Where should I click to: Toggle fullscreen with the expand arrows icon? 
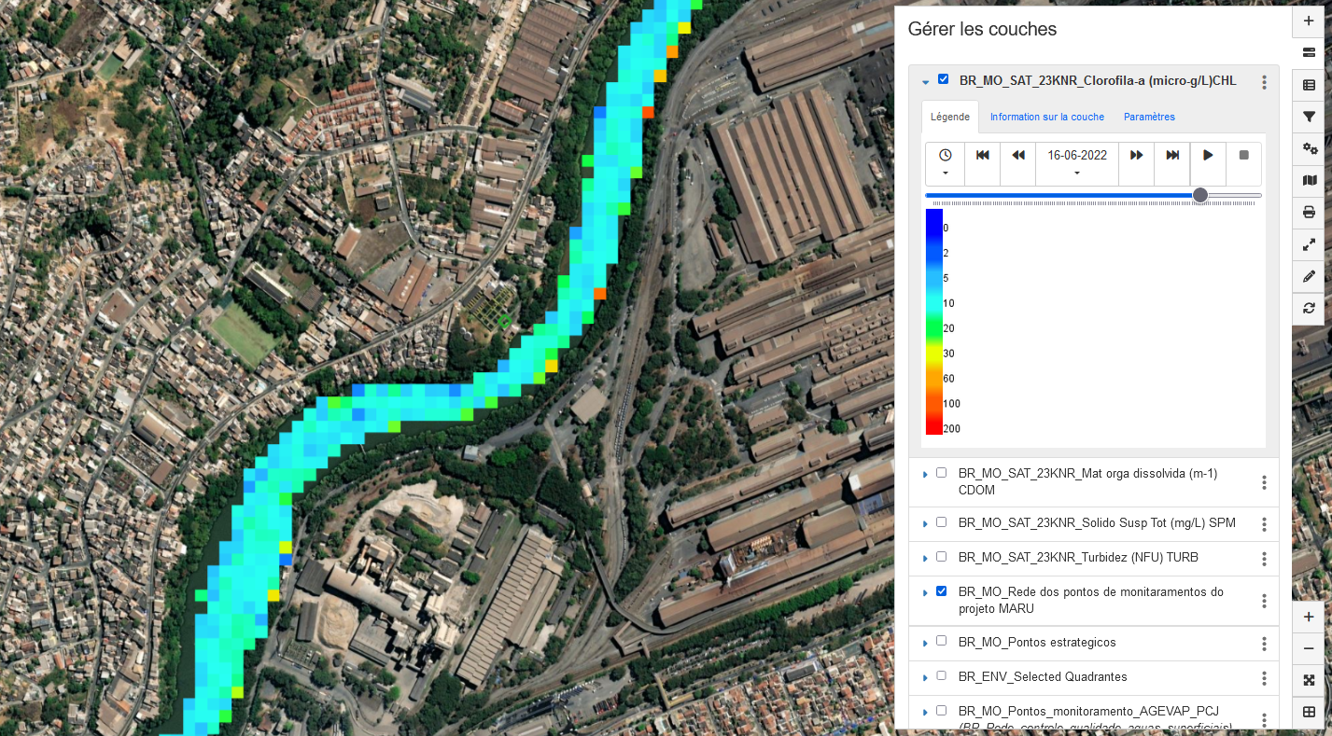1309,244
